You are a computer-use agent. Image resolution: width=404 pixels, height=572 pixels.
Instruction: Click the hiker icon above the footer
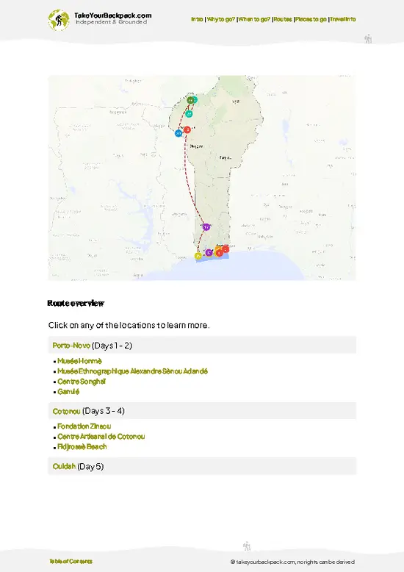[x=247, y=546]
